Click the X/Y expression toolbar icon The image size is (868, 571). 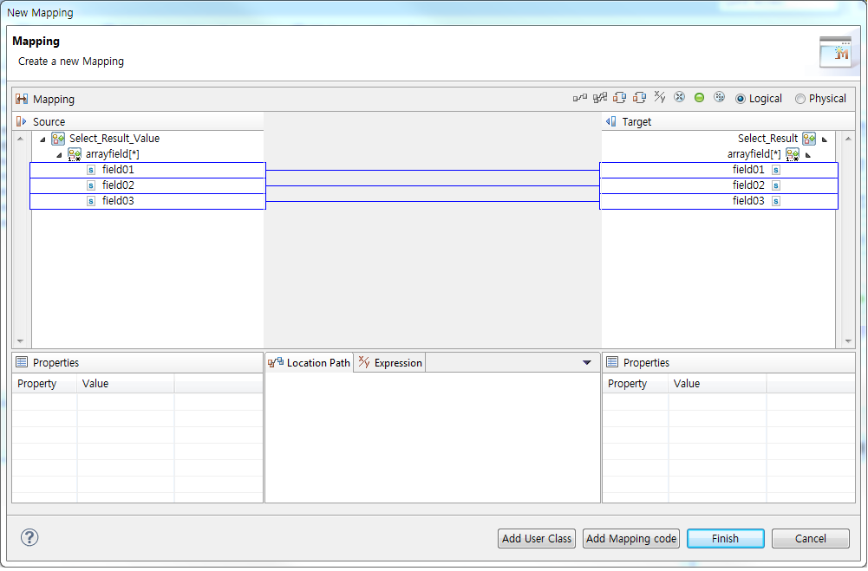click(x=660, y=97)
